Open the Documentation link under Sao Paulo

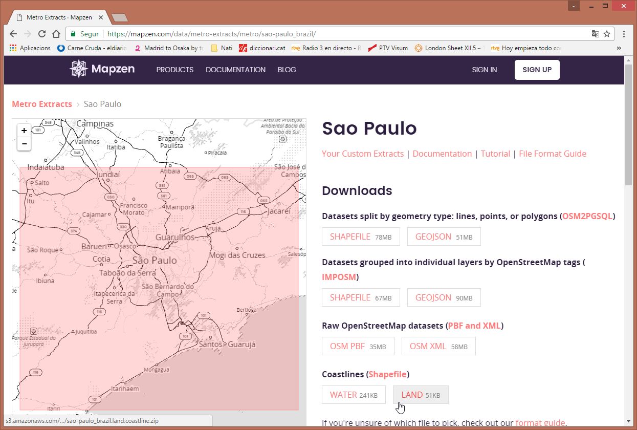click(442, 154)
